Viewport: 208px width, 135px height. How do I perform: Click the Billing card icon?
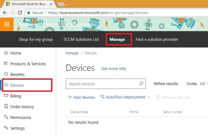(x=6, y=96)
